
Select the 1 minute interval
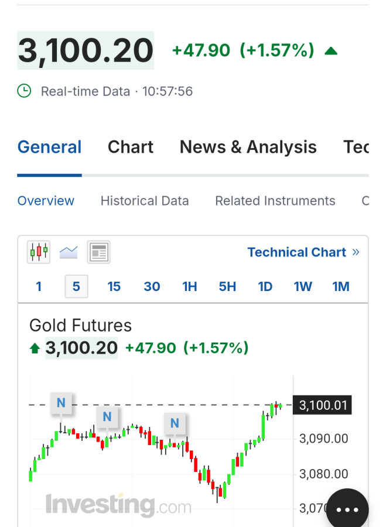tap(39, 286)
